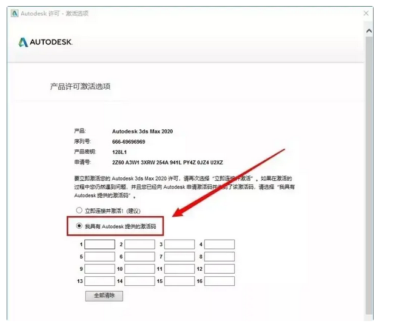This screenshot has height=332, width=393.
Task: Click the vertical scrollbar thumb
Action: [369, 175]
